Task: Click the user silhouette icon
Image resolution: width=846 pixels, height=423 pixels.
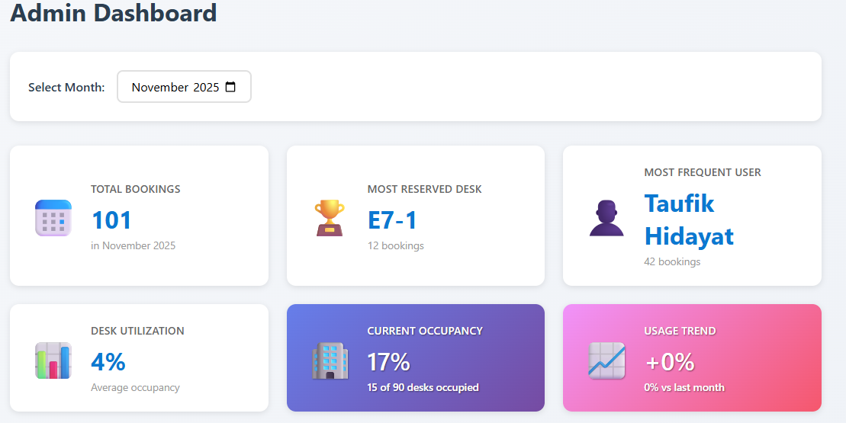Action: 606,218
